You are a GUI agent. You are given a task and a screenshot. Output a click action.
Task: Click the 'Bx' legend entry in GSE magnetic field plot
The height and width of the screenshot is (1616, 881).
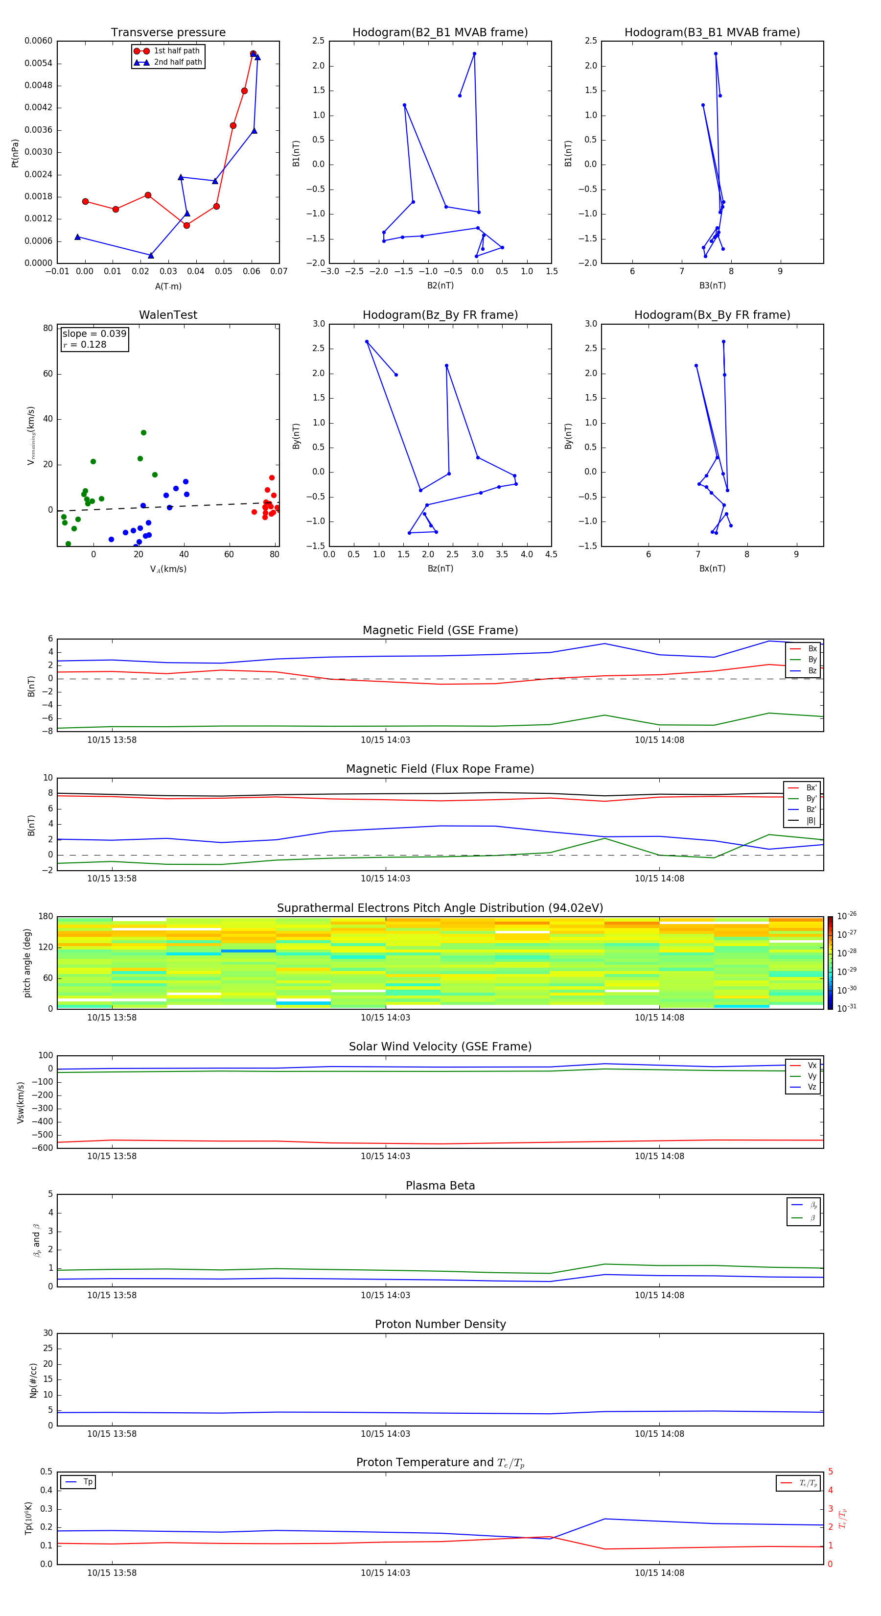tap(803, 649)
